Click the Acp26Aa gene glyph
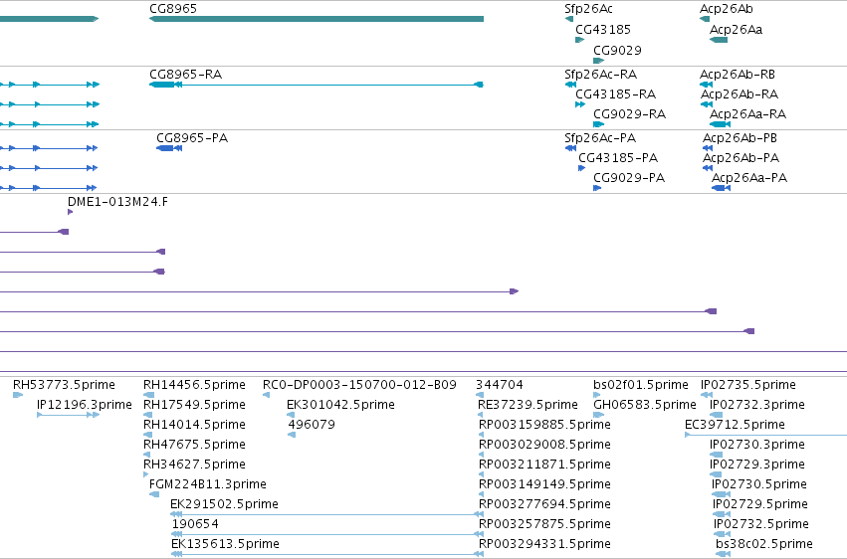847x559 pixels. click(719, 40)
